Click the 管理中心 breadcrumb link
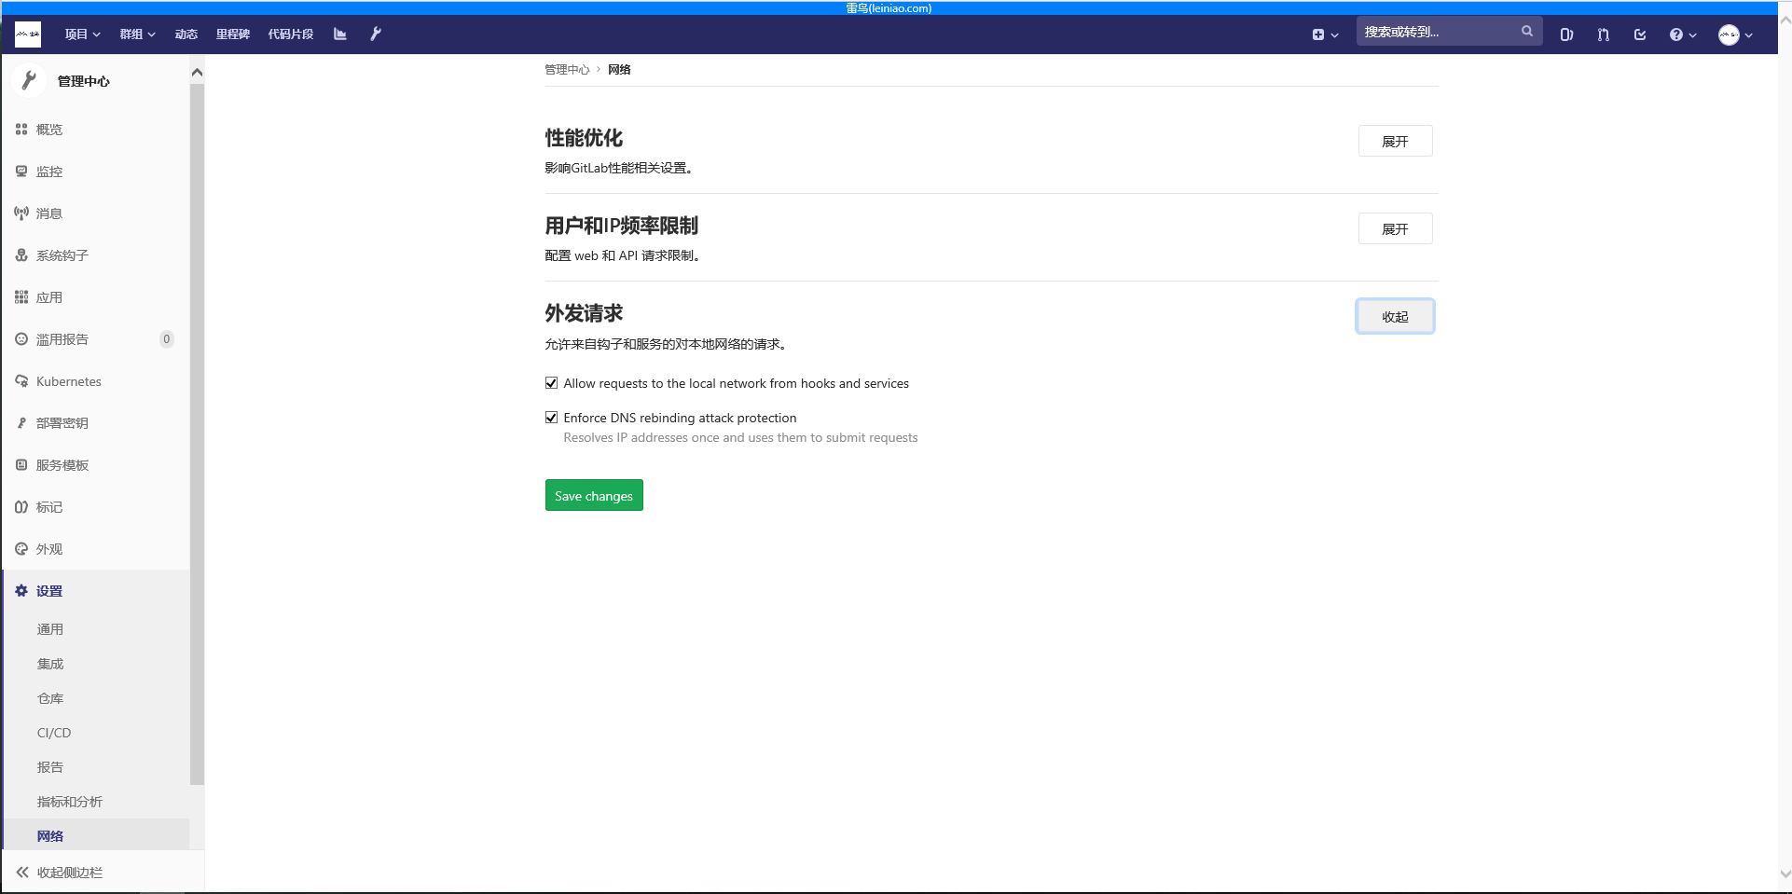The image size is (1792, 894). coord(566,69)
